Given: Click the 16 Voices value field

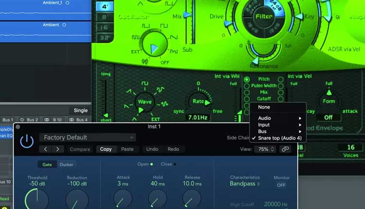Looking at the screenshot, I should (350, 147).
